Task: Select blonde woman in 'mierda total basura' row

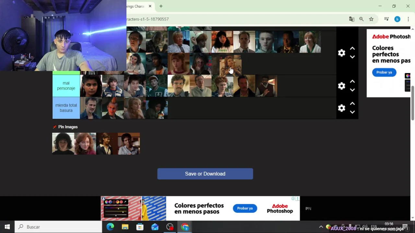Action: 135,108
